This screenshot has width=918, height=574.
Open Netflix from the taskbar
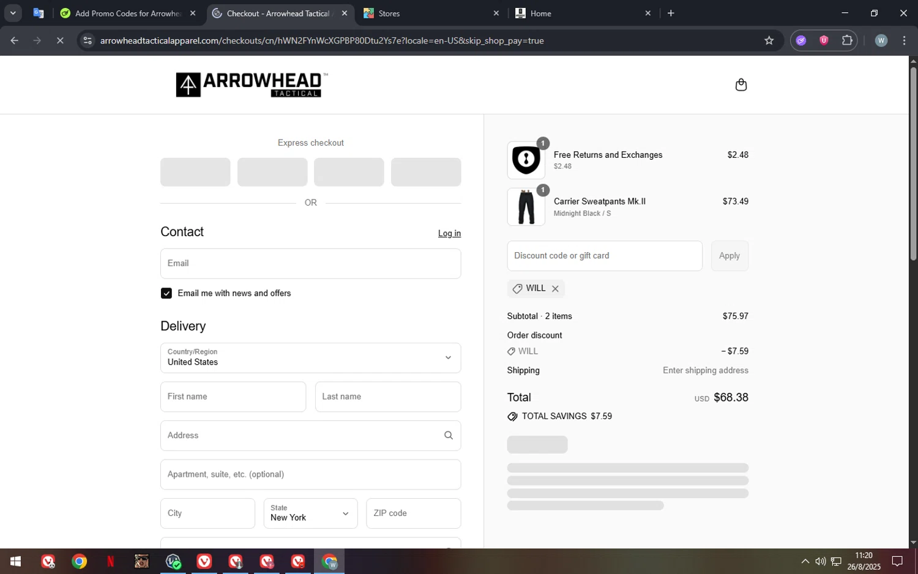click(x=110, y=561)
